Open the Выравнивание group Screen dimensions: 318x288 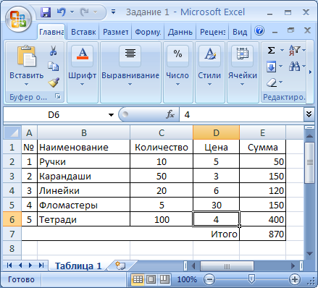tap(130, 72)
